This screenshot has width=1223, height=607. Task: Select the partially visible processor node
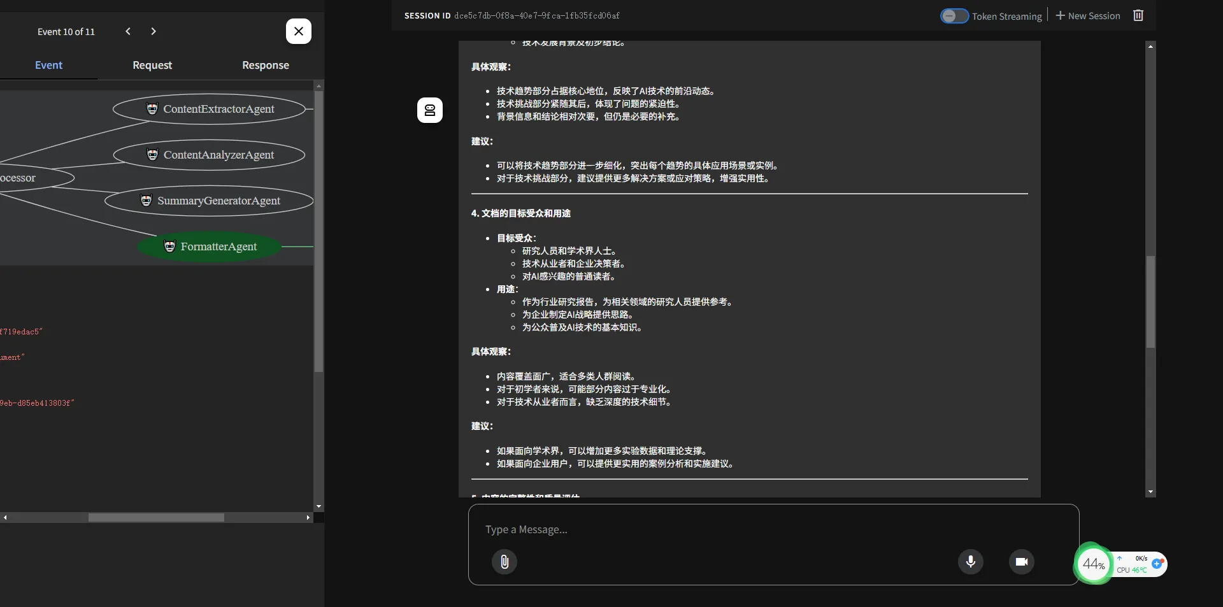[35, 178]
